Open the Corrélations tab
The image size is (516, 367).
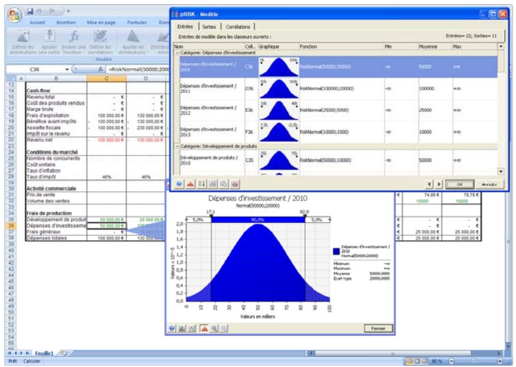click(237, 27)
